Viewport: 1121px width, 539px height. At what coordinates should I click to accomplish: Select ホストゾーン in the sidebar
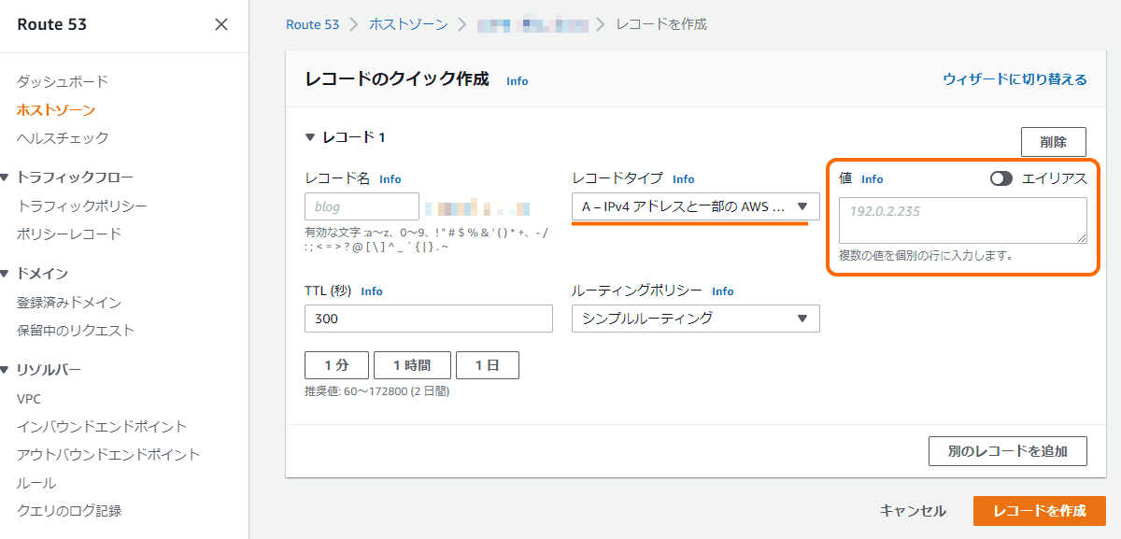[x=56, y=109]
